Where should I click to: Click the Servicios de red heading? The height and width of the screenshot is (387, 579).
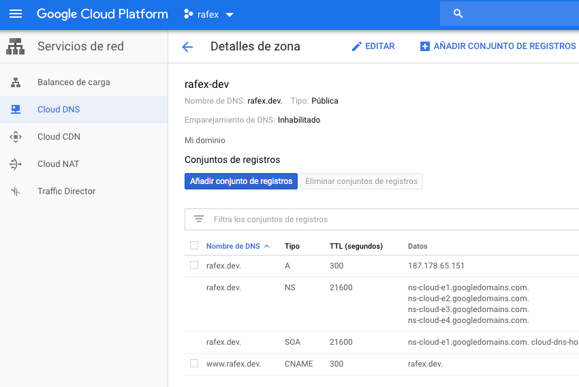(80, 46)
